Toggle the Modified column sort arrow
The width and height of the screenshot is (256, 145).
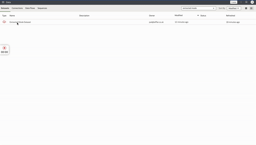tap(198, 15)
